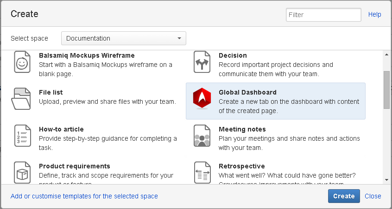Select the Meeting notes template title
Image resolution: width=392 pixels, height=209 pixels.
pos(242,129)
